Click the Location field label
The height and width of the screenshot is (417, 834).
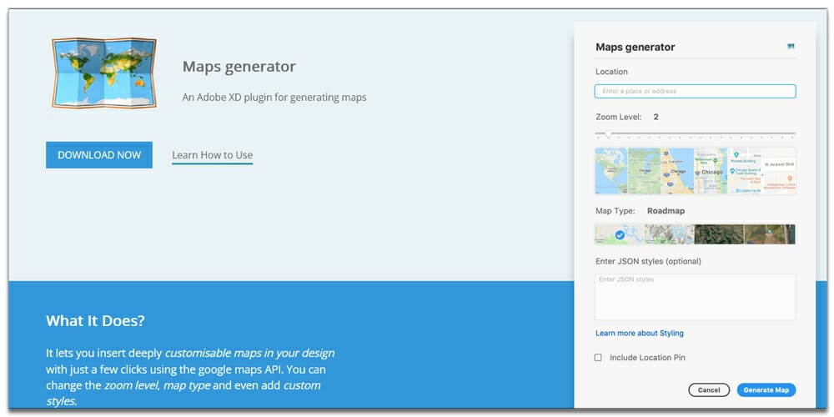(x=611, y=72)
